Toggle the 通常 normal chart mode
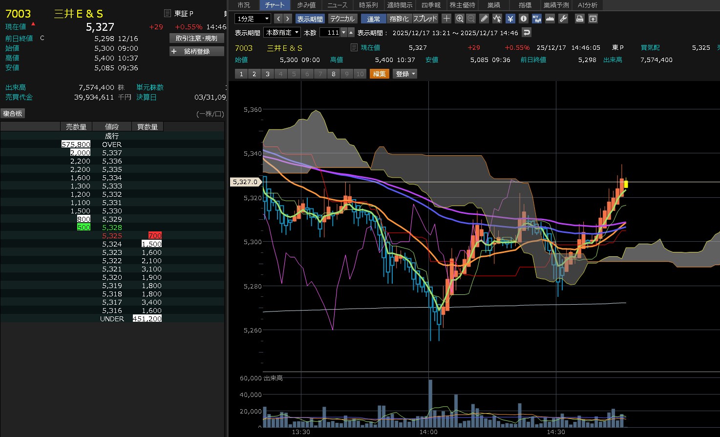Image resolution: width=720 pixels, height=437 pixels. point(373,19)
